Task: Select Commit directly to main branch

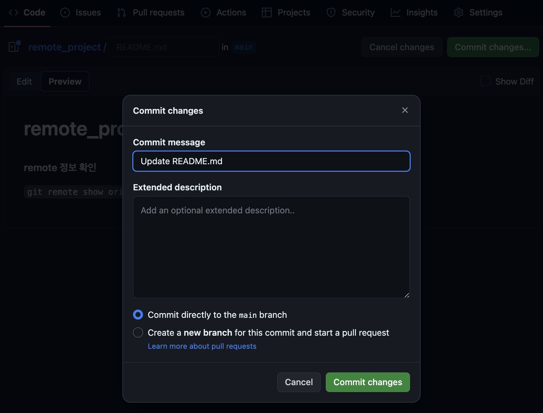Action: [x=138, y=314]
